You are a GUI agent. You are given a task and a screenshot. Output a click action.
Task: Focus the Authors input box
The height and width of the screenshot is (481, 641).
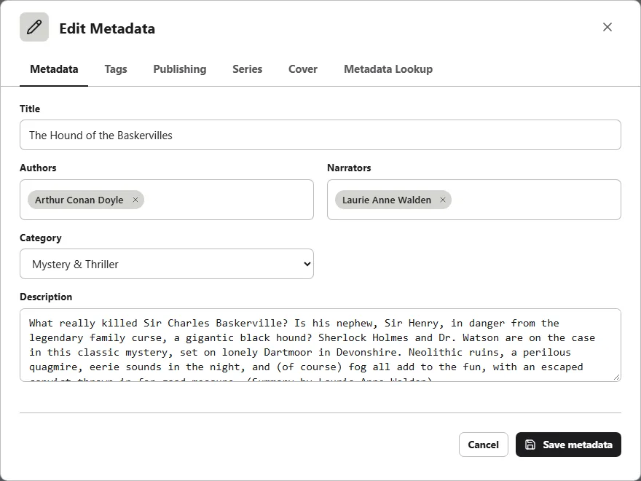(167, 200)
